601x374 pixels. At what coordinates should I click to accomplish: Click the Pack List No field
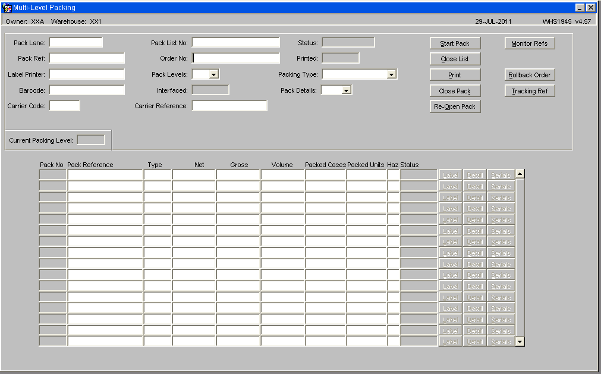pyautogui.click(x=236, y=43)
